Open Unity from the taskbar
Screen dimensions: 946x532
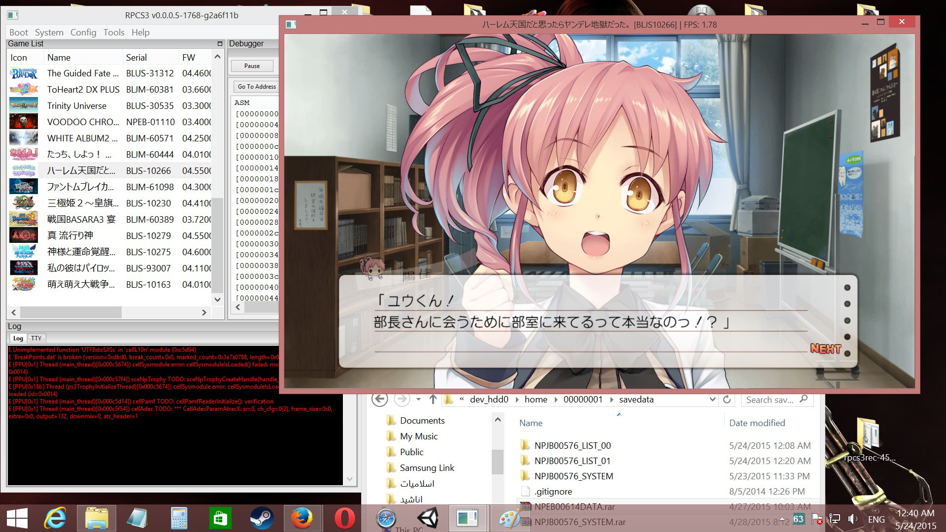[427, 518]
